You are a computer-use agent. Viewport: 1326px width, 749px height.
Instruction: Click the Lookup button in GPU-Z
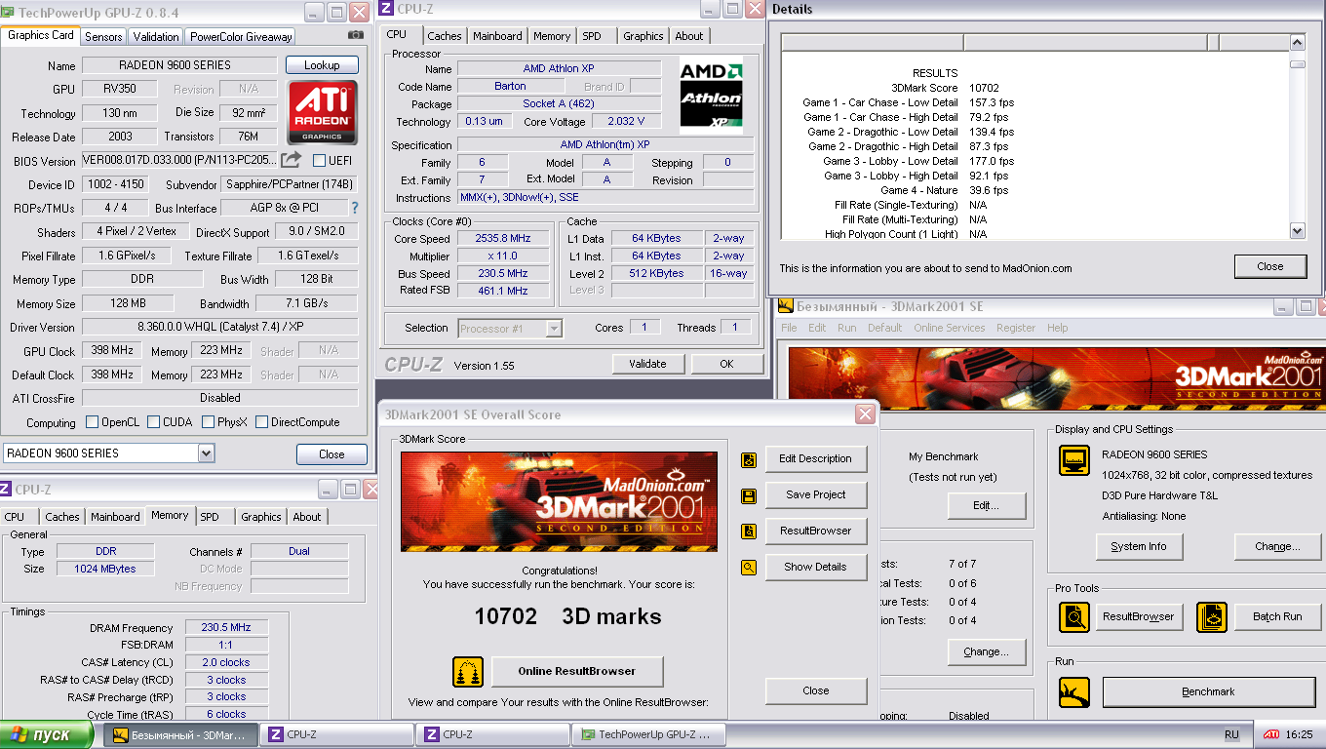click(322, 65)
